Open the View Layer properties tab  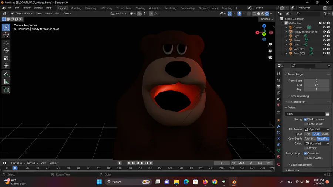279,93
